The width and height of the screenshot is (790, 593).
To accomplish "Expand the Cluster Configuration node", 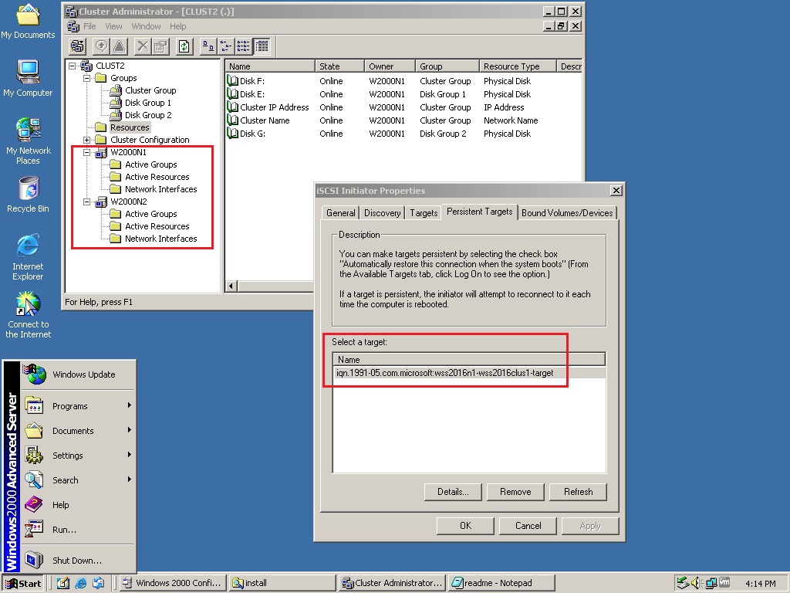I will 86,140.
